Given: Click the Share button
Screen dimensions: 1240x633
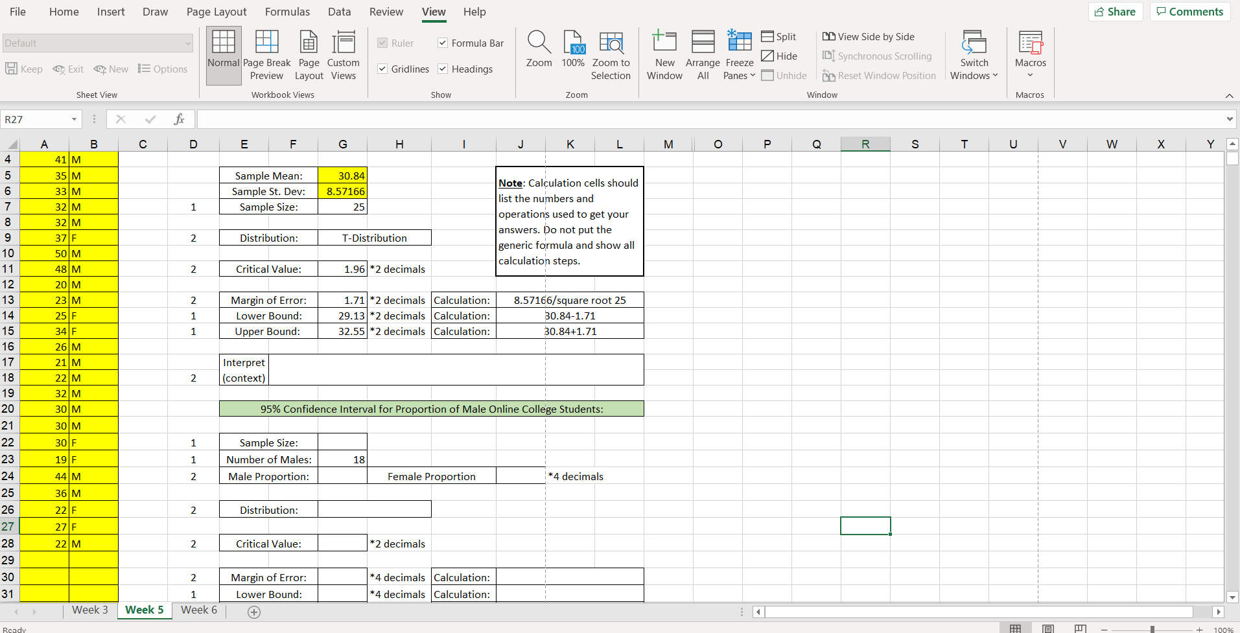Looking at the screenshot, I should pos(1114,11).
